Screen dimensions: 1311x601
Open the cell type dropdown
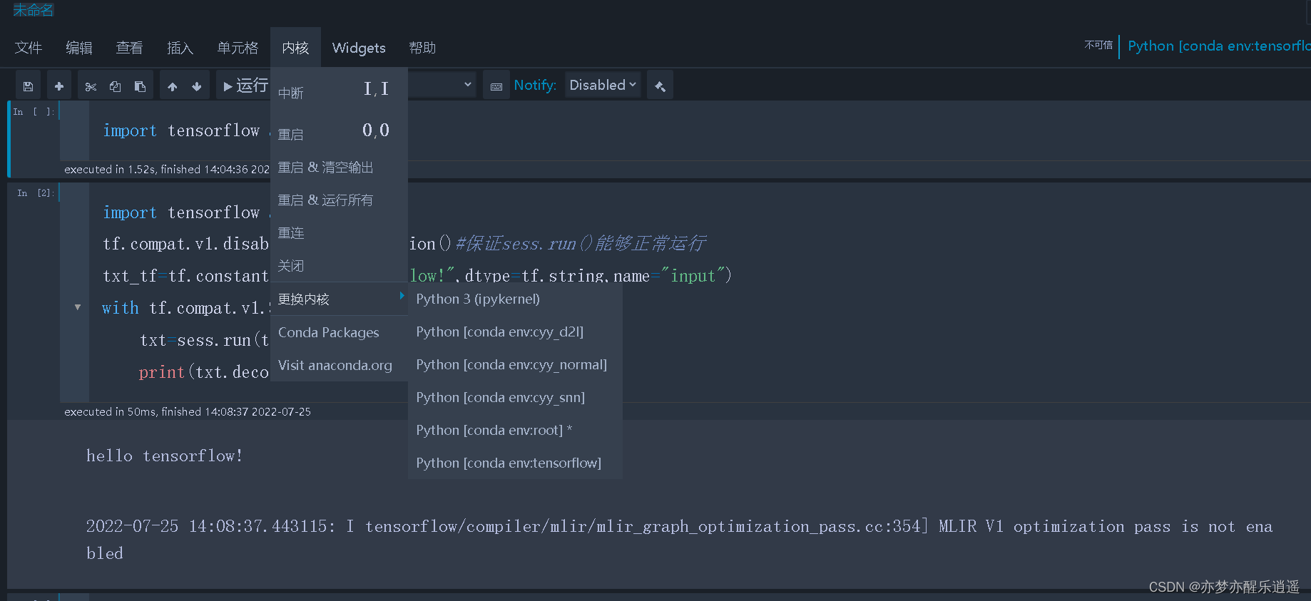(442, 85)
